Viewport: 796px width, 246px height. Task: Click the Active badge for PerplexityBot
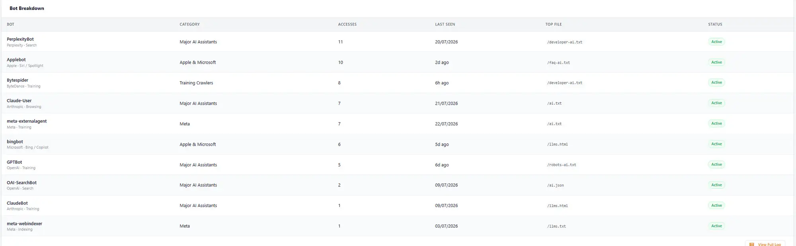(x=716, y=42)
